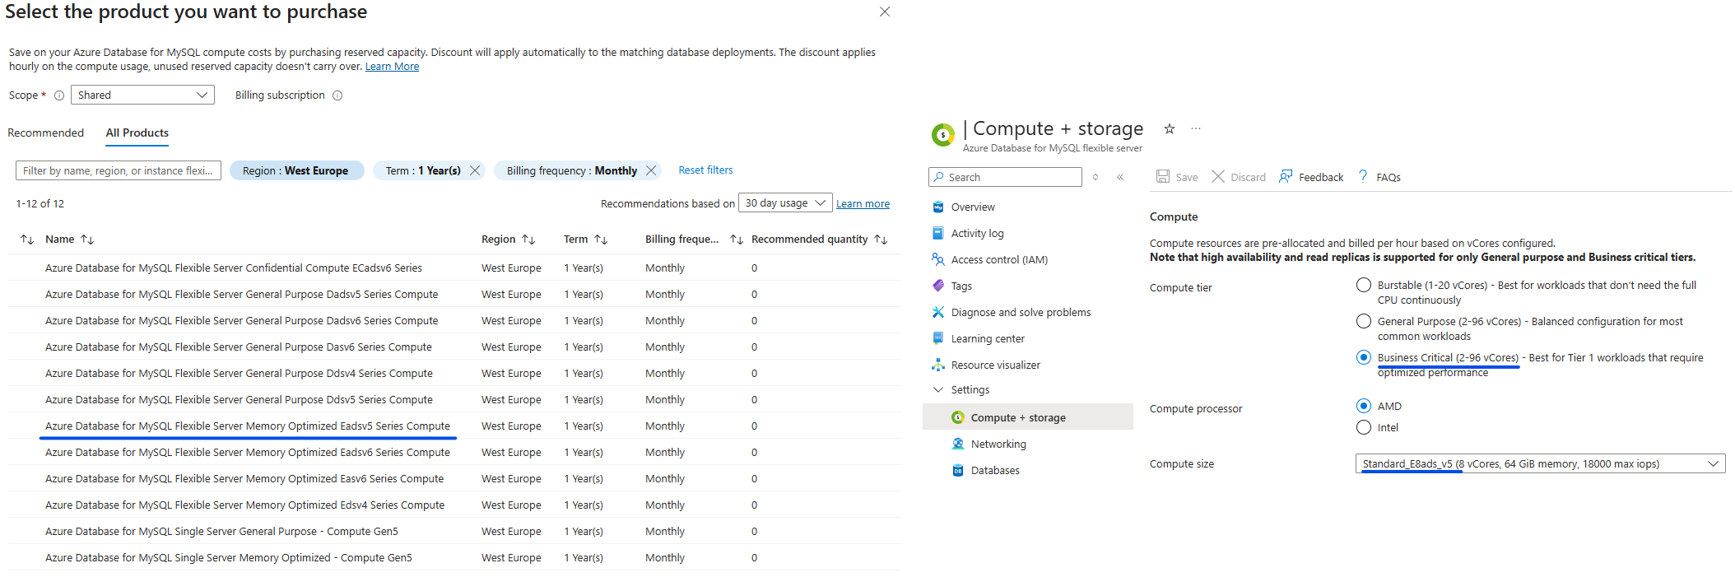Screen dimensions: 1735x577
Task: Click the Overview sidebar icon
Action: click(x=937, y=207)
